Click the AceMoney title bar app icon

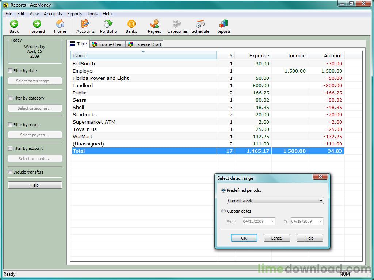pos(6,5)
